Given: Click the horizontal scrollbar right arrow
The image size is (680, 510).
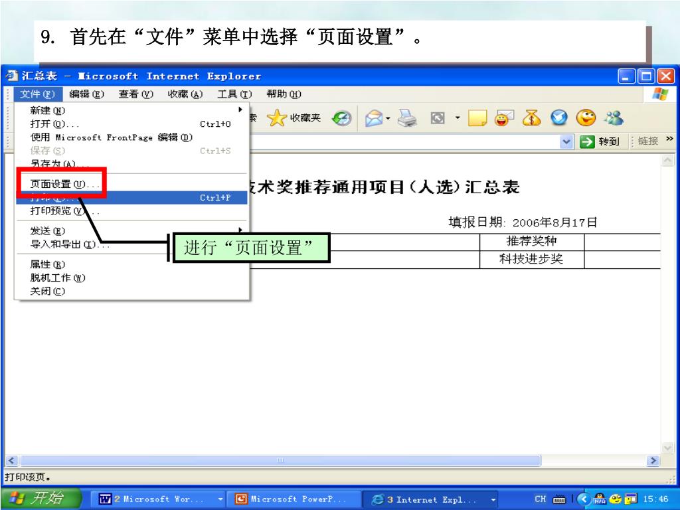Looking at the screenshot, I should pos(653,461).
